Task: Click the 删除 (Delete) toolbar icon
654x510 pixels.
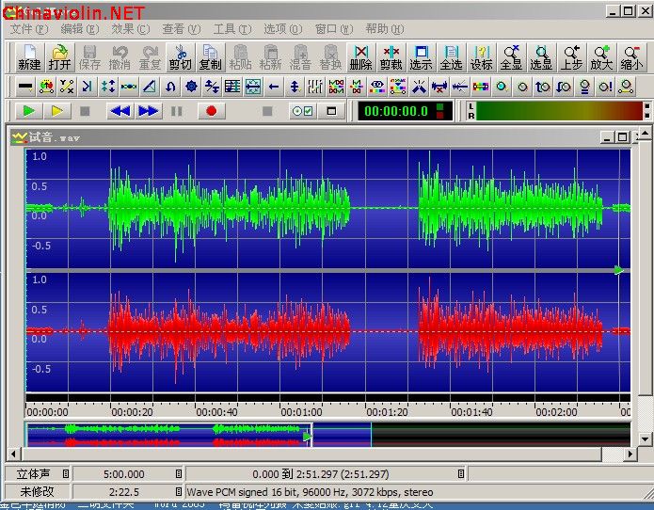Action: tap(360, 57)
